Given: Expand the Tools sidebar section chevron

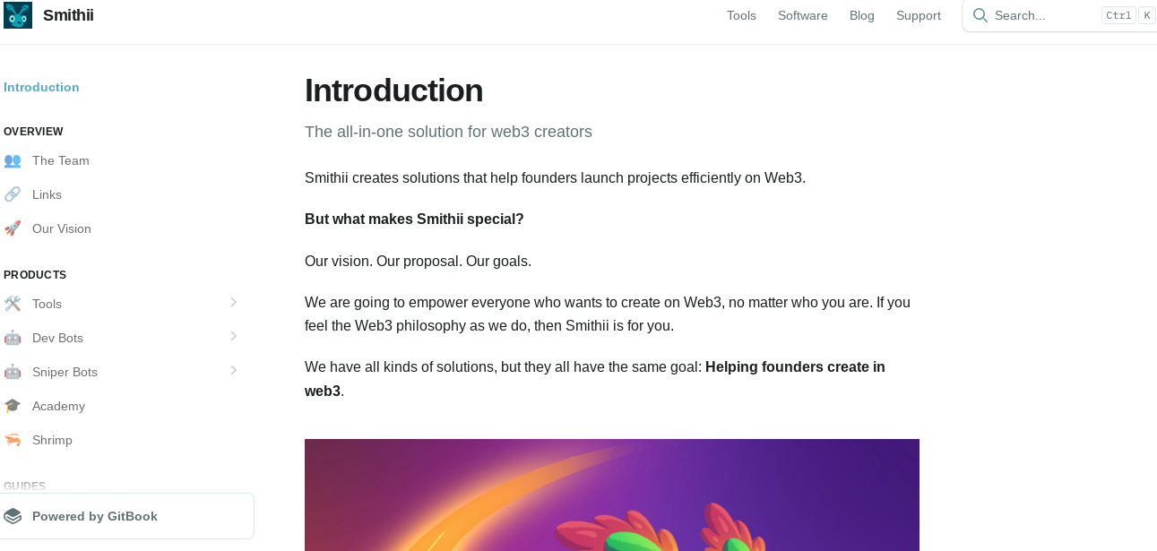Looking at the screenshot, I should (x=233, y=303).
